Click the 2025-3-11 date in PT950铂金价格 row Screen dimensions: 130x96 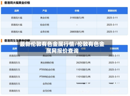114,70
